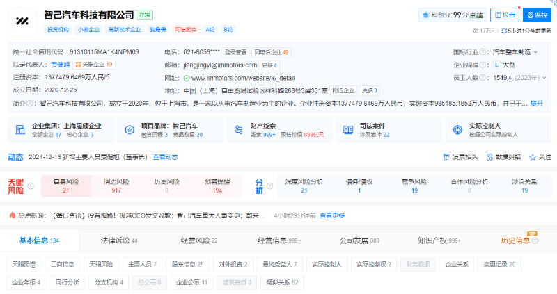Select the A轮 funding tag
This screenshot has width=557, height=294.
(x=210, y=30)
